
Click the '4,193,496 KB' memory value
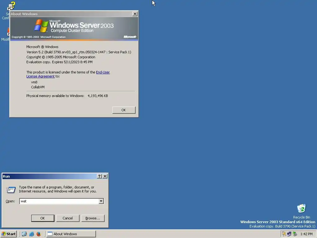(x=98, y=96)
